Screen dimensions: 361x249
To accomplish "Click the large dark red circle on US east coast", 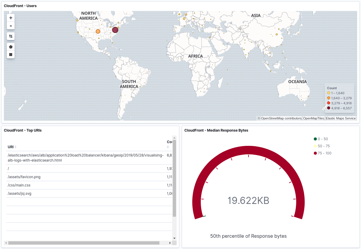I will coord(115,30).
